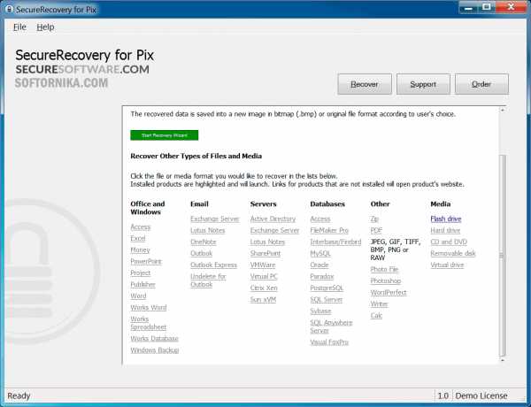Open Exchange Server link under Servers
Image resolution: width=531 pixels, height=407 pixels.
coord(274,230)
